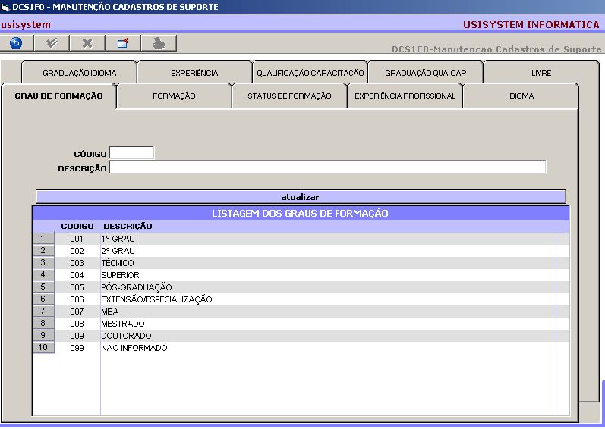Click the USISYSTEM INFORMATICA heading
Viewport: 605px width, 429px height.
click(x=531, y=25)
